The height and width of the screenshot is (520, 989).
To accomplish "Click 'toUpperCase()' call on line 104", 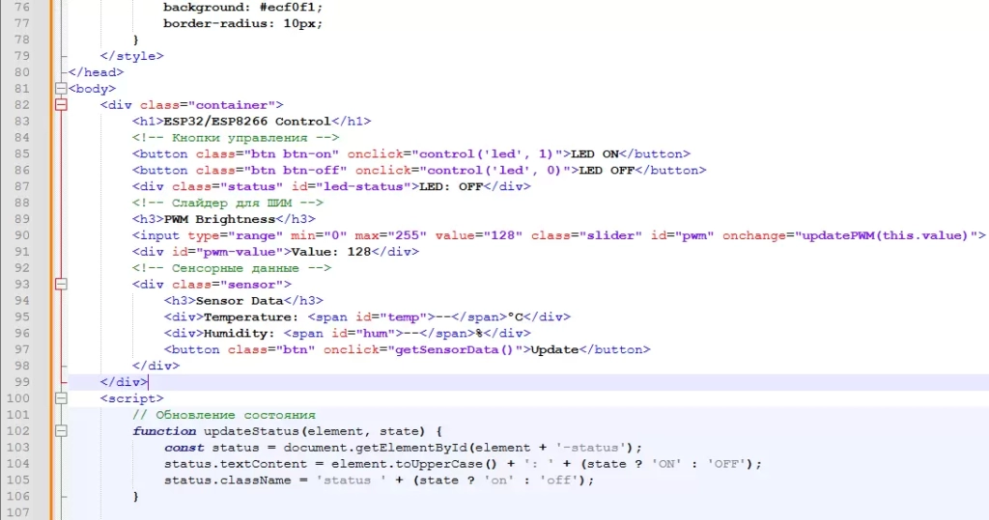I will coord(446,464).
